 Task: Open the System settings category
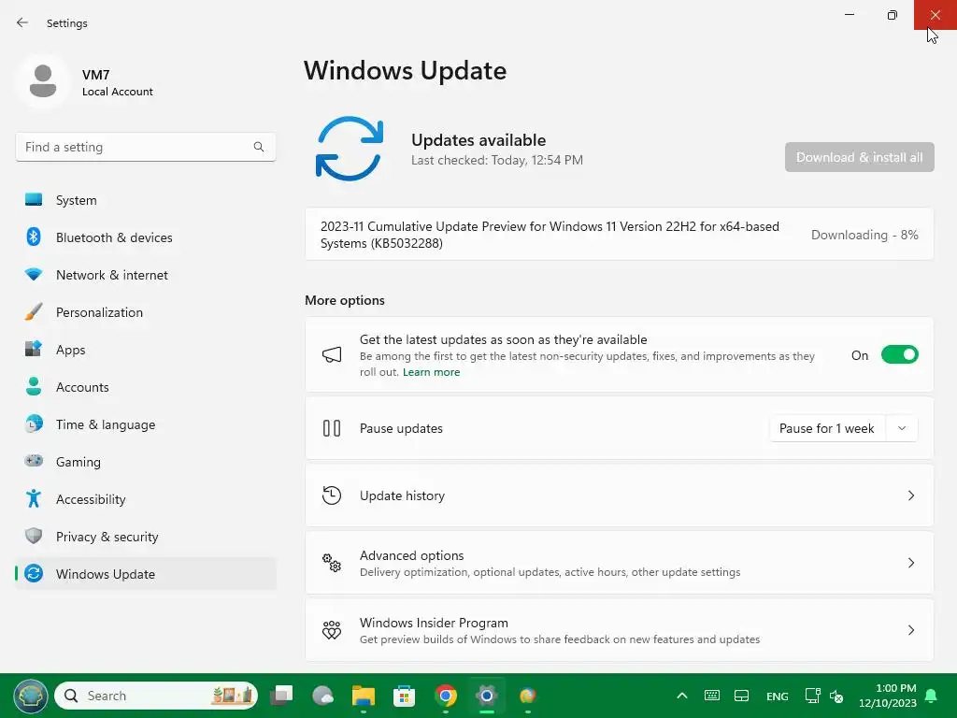coord(145,200)
